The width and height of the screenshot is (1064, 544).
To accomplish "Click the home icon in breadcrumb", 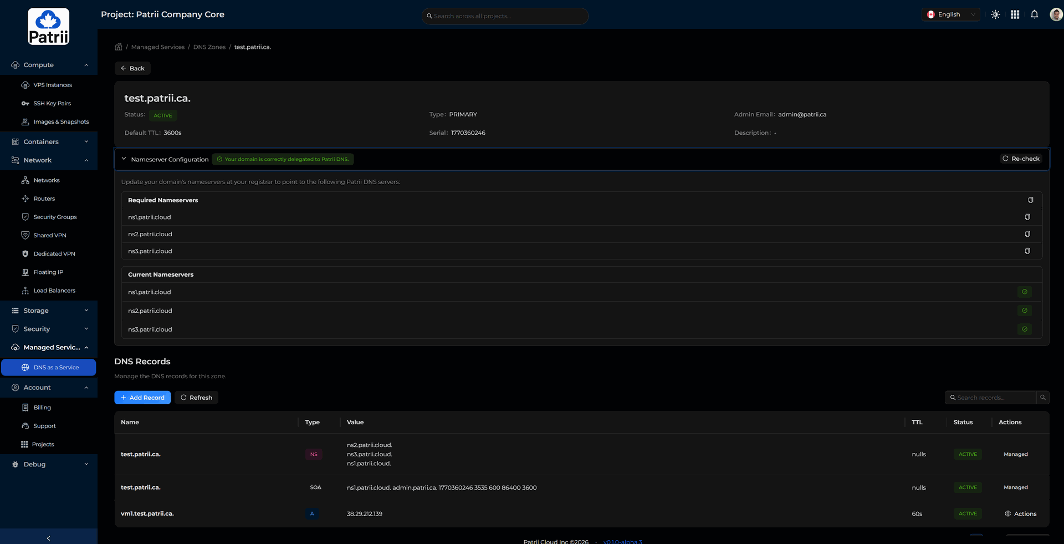I will click(x=119, y=47).
